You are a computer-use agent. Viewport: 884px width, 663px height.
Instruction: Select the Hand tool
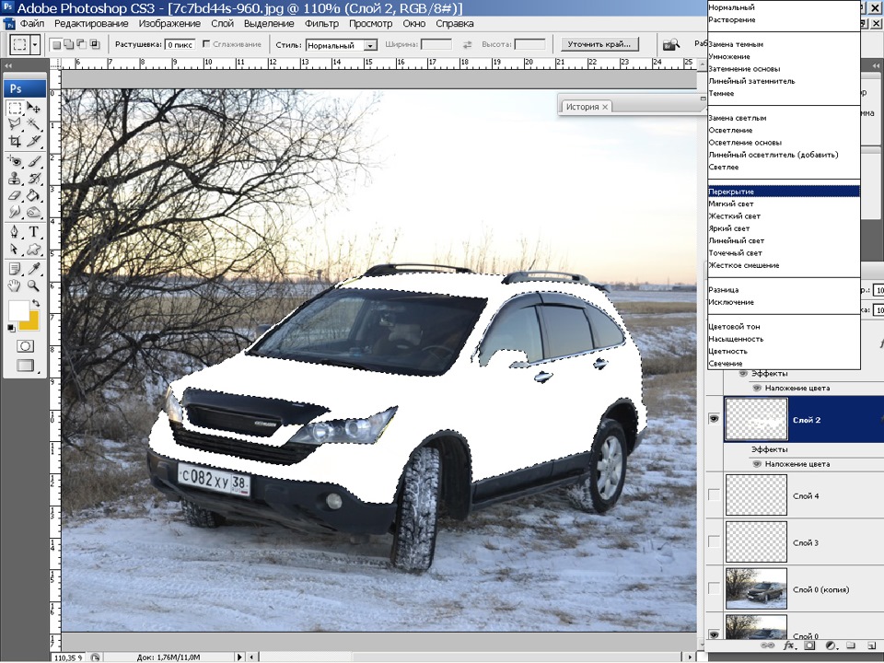[x=15, y=285]
